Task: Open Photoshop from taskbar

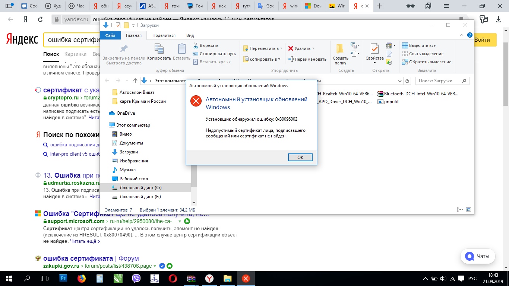Action: tap(63, 278)
